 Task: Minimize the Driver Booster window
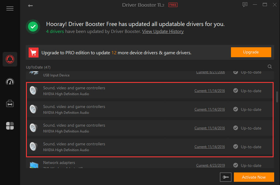[255, 5]
